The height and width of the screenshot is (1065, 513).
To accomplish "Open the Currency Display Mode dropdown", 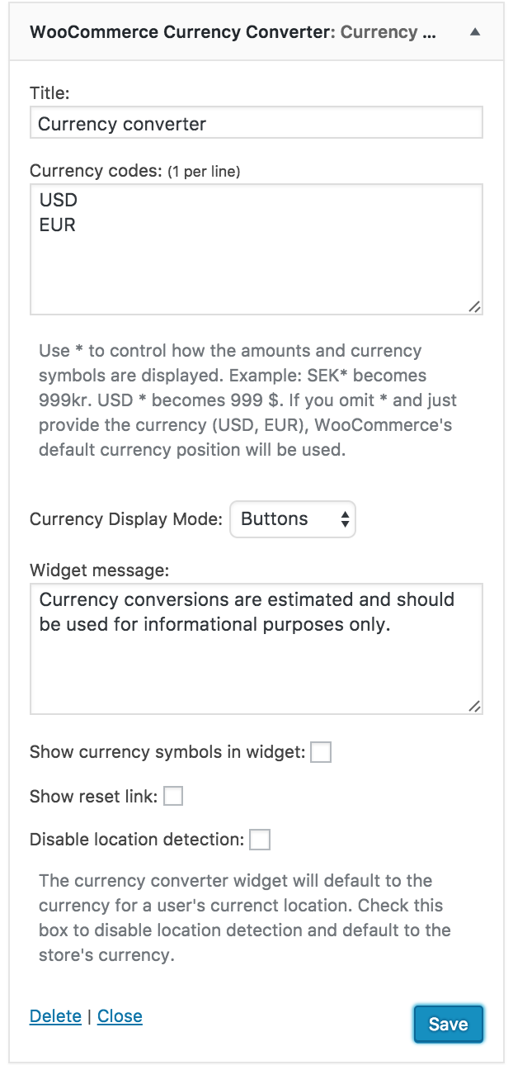I will pyautogui.click(x=293, y=519).
